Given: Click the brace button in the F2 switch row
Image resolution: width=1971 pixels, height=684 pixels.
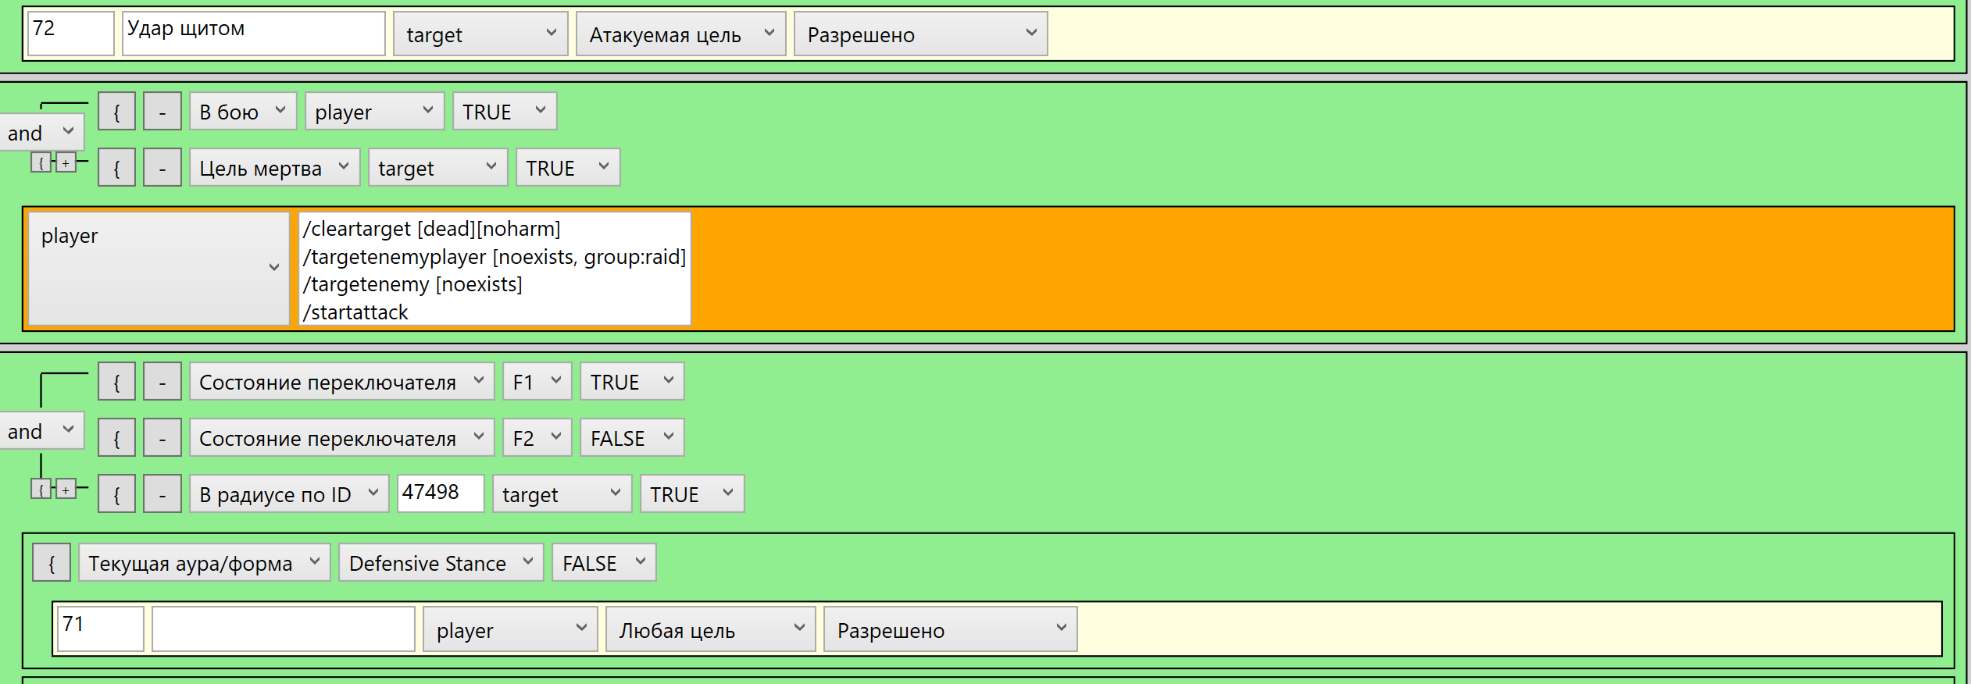Looking at the screenshot, I should pos(116,438).
